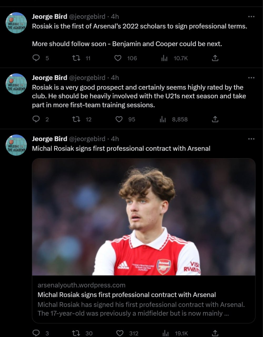Share the 'very good prospect' tweet
This screenshot has width=263, height=337.
click(x=215, y=119)
